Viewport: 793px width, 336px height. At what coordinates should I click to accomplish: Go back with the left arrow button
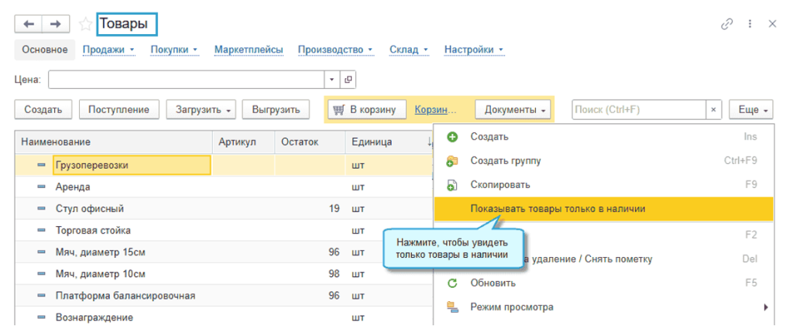[x=29, y=24]
